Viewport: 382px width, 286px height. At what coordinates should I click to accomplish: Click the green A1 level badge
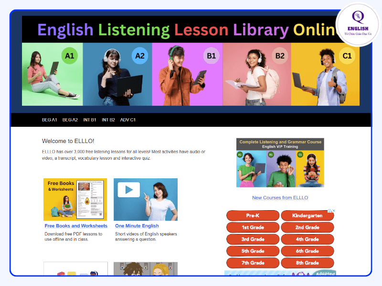click(69, 56)
